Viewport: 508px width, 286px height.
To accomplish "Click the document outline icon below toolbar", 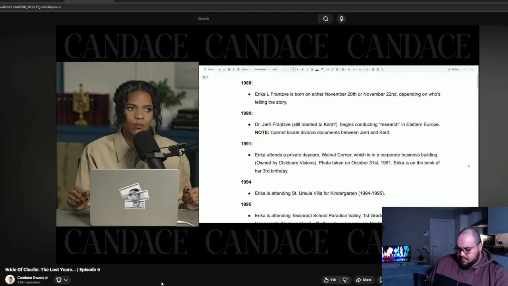I will tap(204, 77).
